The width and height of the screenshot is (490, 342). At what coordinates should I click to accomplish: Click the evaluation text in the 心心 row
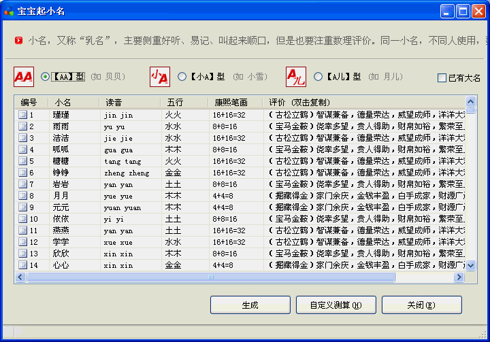366,265
